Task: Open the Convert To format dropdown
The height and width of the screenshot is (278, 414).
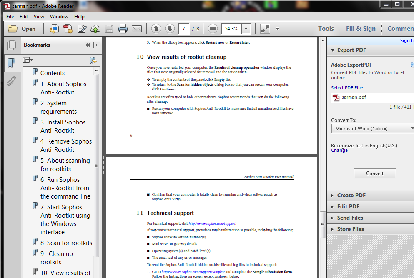Action: pyautogui.click(x=372, y=129)
